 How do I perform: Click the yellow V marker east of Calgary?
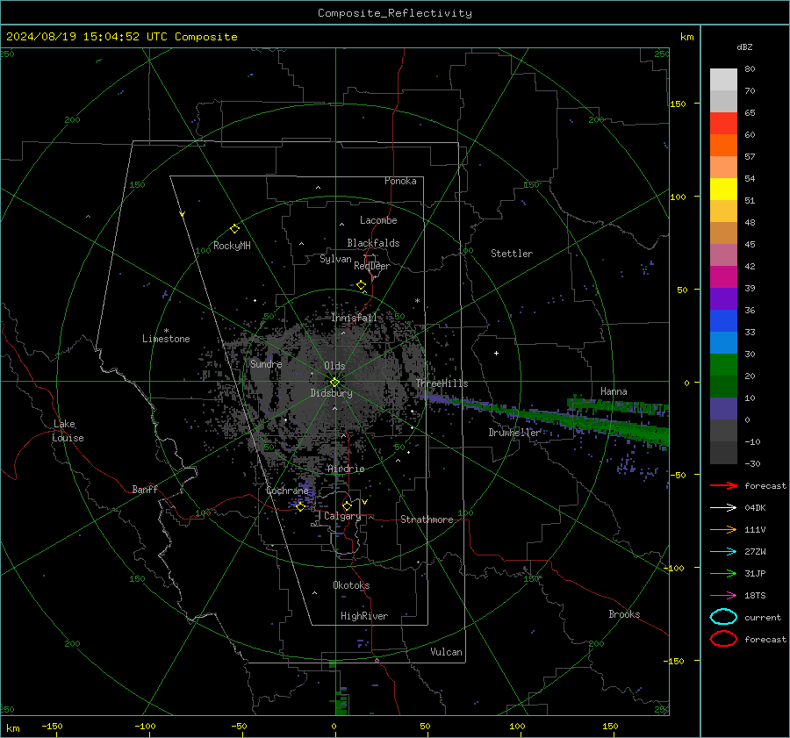click(365, 502)
